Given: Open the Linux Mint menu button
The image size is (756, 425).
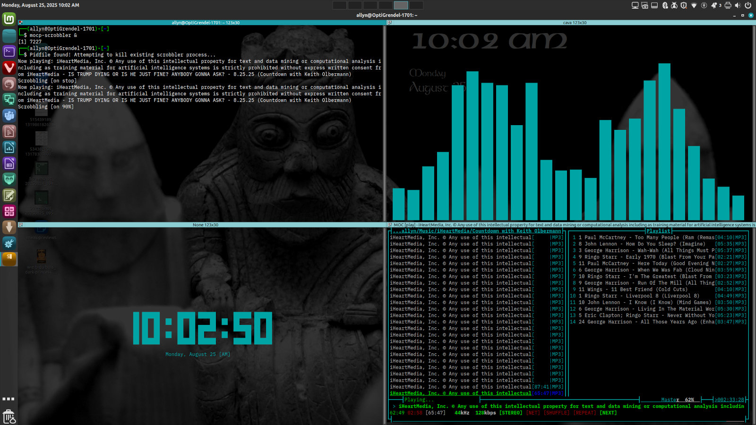Looking at the screenshot, I should tap(9, 19).
